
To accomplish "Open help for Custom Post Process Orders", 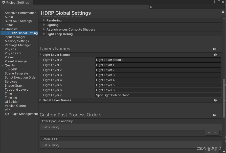I will [x=214, y=115].
